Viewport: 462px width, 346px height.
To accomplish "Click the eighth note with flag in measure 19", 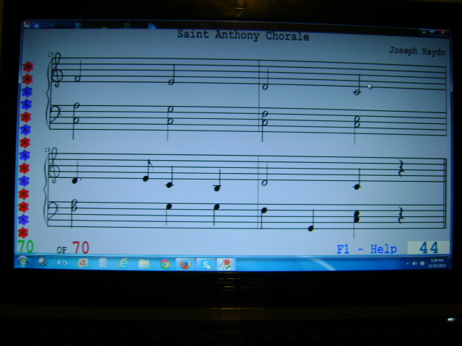I will [x=147, y=172].
